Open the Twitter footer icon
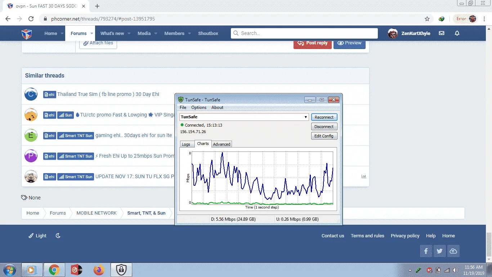Image resolution: width=492 pixels, height=277 pixels. [439, 251]
